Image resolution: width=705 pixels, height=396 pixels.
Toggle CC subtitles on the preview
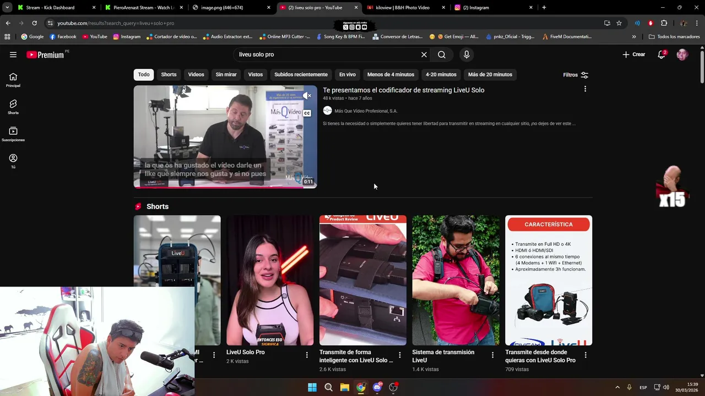pos(307,113)
